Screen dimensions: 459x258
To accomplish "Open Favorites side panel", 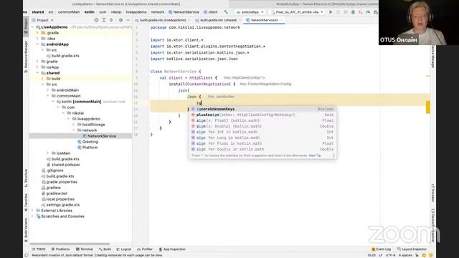I will coord(26,202).
